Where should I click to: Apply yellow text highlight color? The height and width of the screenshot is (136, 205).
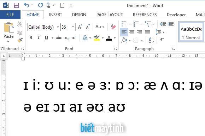click(x=97, y=38)
